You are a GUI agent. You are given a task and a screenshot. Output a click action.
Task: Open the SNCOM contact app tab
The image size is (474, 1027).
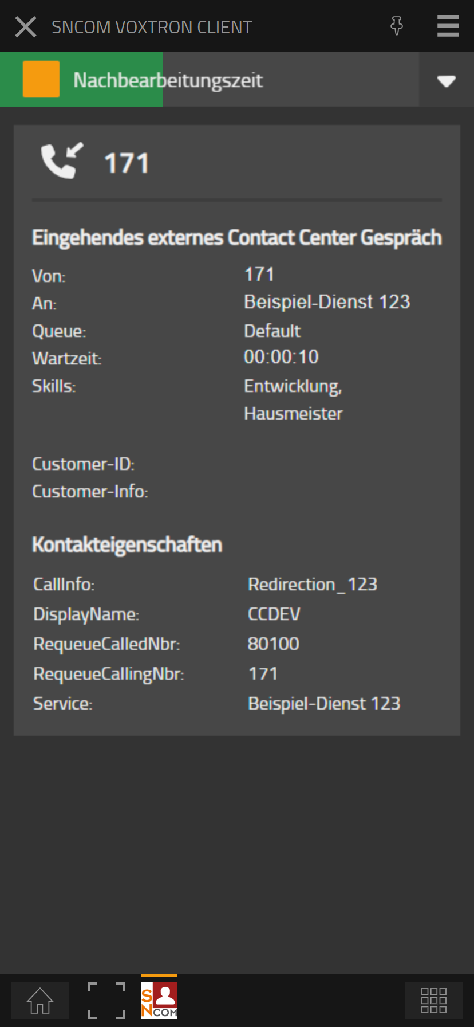[x=159, y=1001]
